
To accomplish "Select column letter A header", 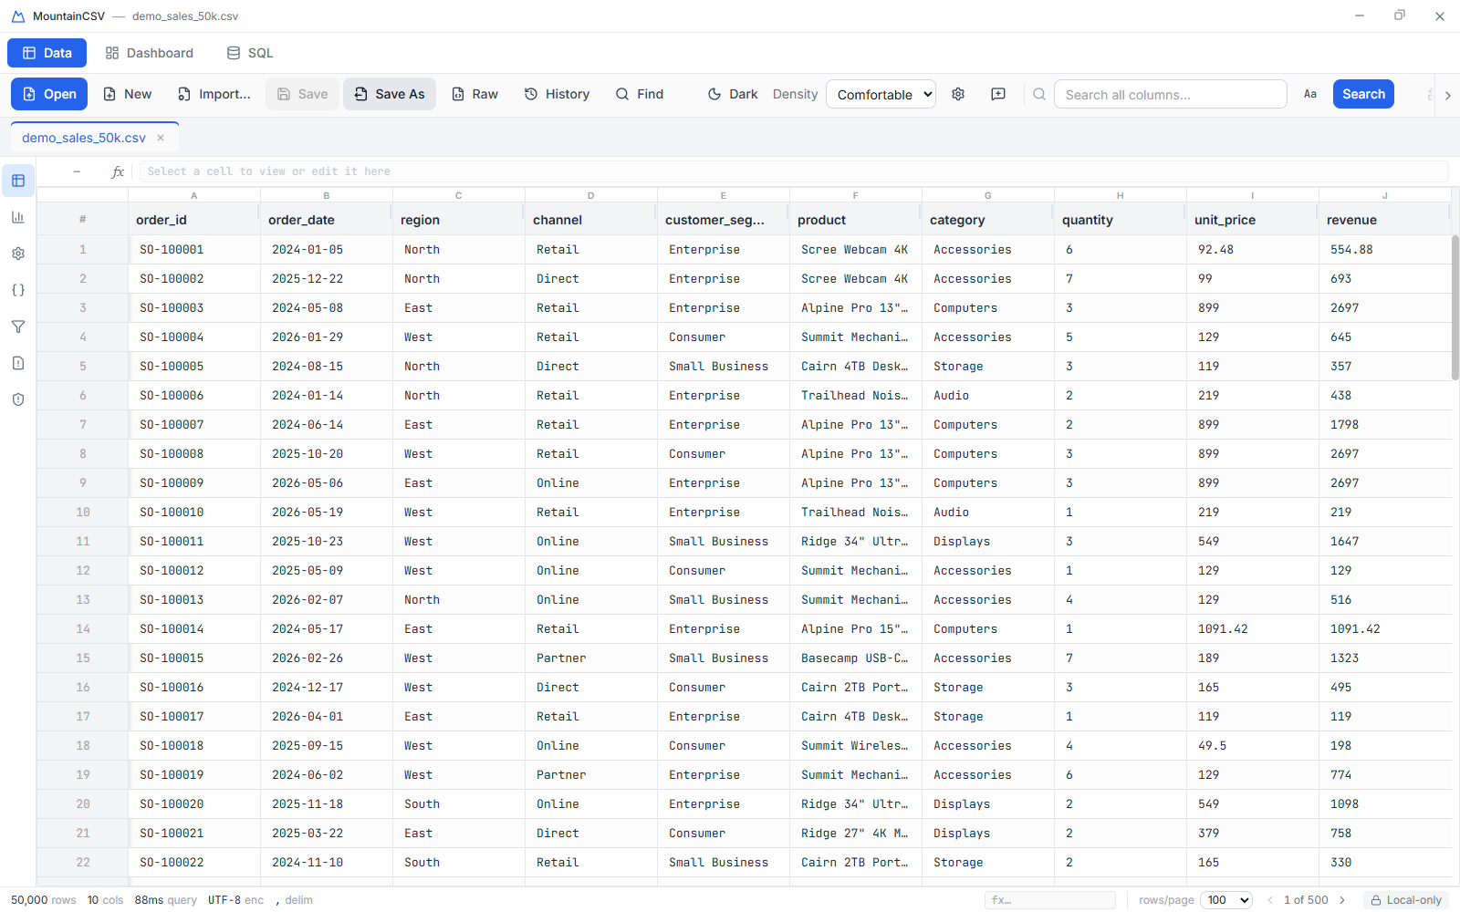I will (x=194, y=195).
